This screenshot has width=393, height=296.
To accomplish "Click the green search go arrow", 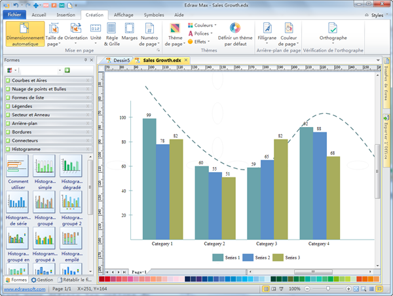I will point(67,69).
